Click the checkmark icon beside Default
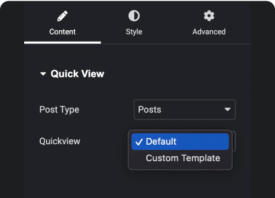Screen dimensions: 275x198 tap(139, 142)
